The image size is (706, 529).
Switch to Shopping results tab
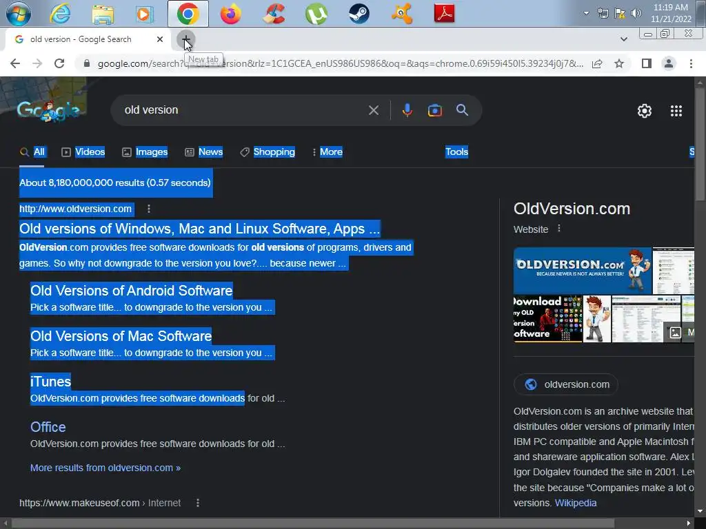click(268, 152)
